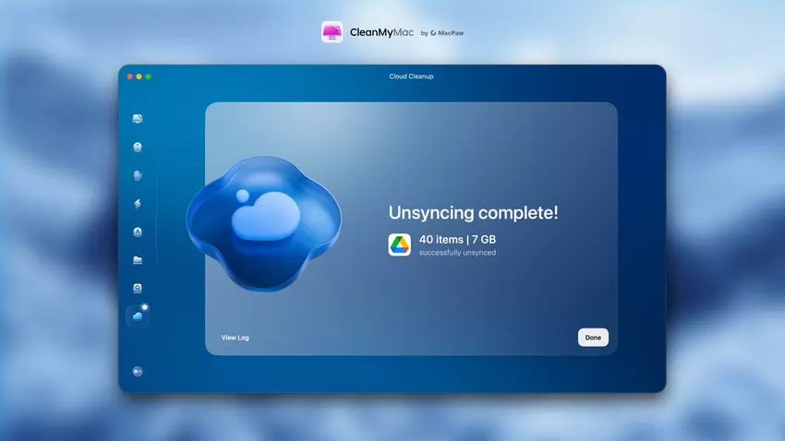
Task: Click the "successfully unsynced" text
Action: coord(457,253)
